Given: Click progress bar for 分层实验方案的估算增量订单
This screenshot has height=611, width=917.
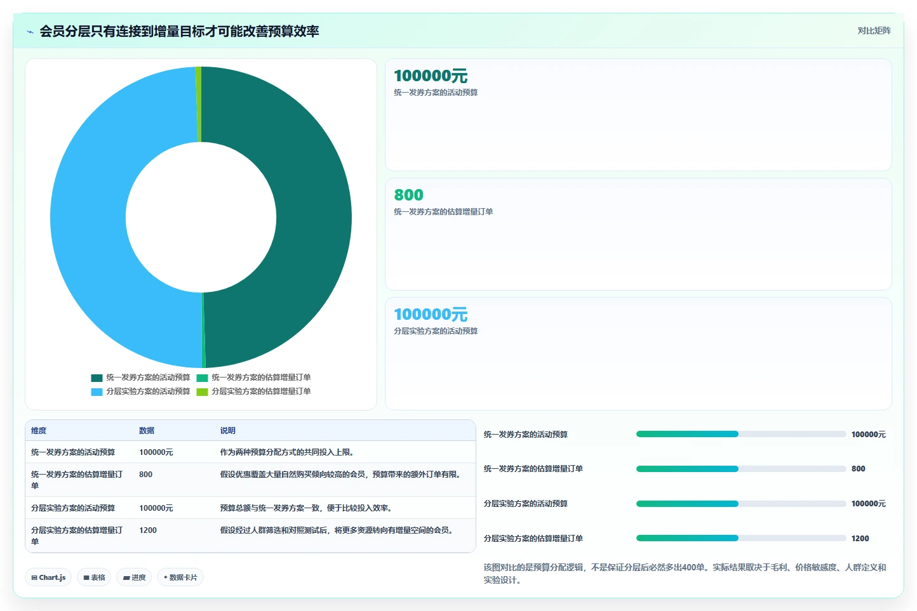Looking at the screenshot, I should [741, 538].
